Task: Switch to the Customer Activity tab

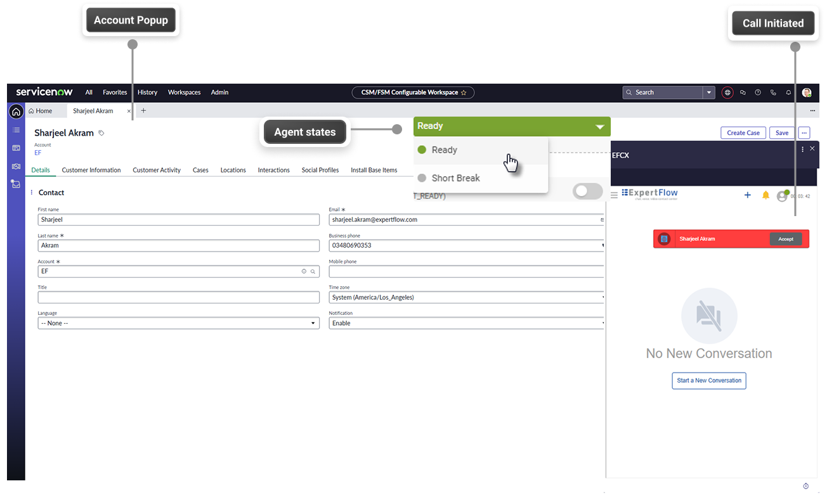Action: point(157,170)
